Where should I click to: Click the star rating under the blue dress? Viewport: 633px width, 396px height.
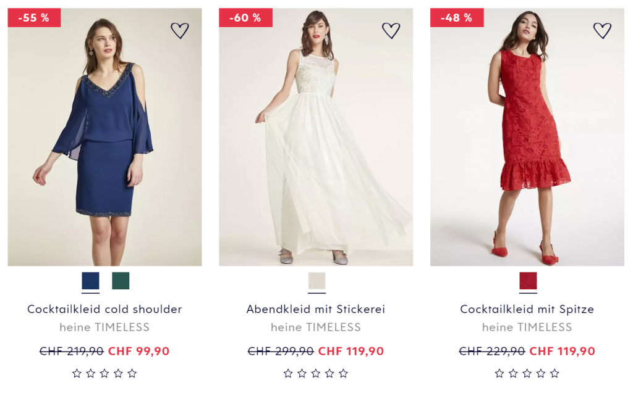(104, 373)
